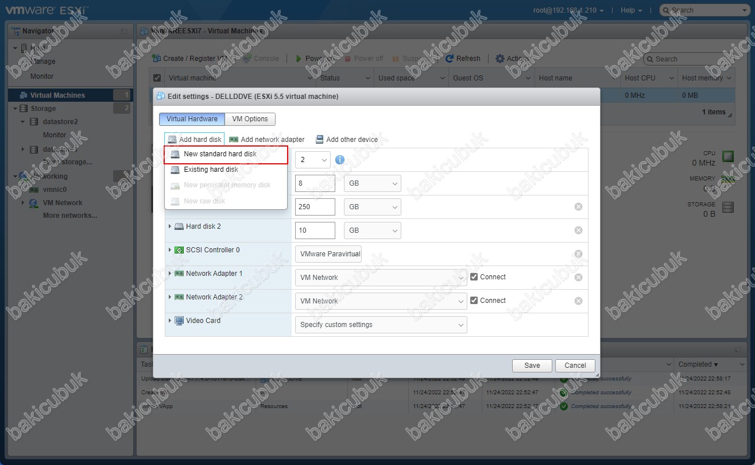Select datastore2 in Navigator
Viewport: 755px width, 465px height.
[60, 122]
